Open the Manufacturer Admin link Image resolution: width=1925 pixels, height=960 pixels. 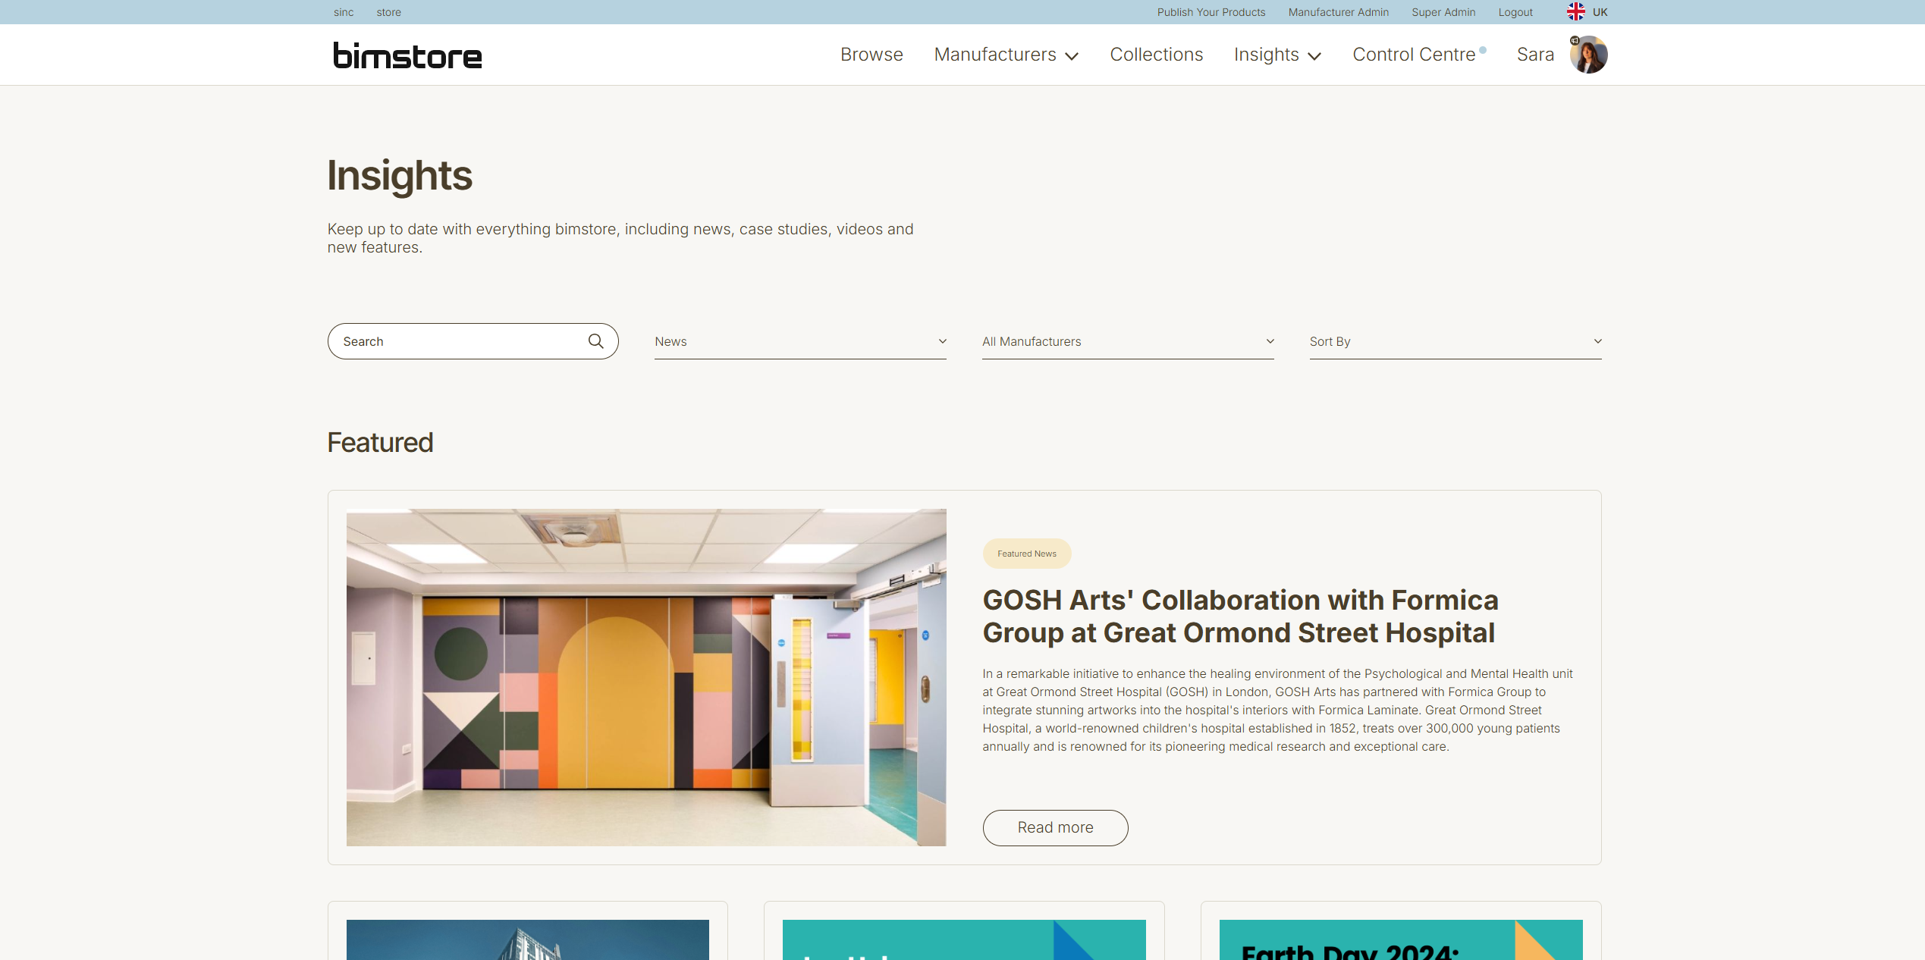(1339, 12)
